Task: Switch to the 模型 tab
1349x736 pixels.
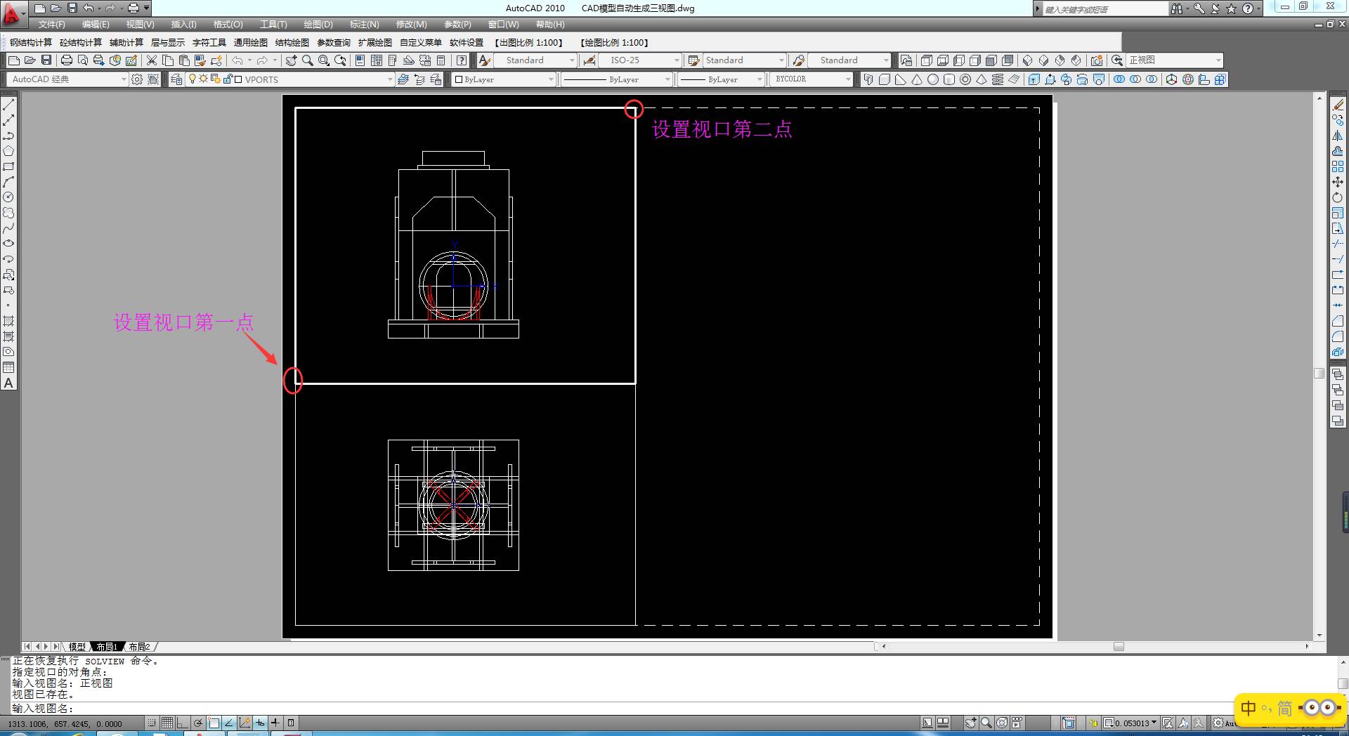Action: pos(77,647)
